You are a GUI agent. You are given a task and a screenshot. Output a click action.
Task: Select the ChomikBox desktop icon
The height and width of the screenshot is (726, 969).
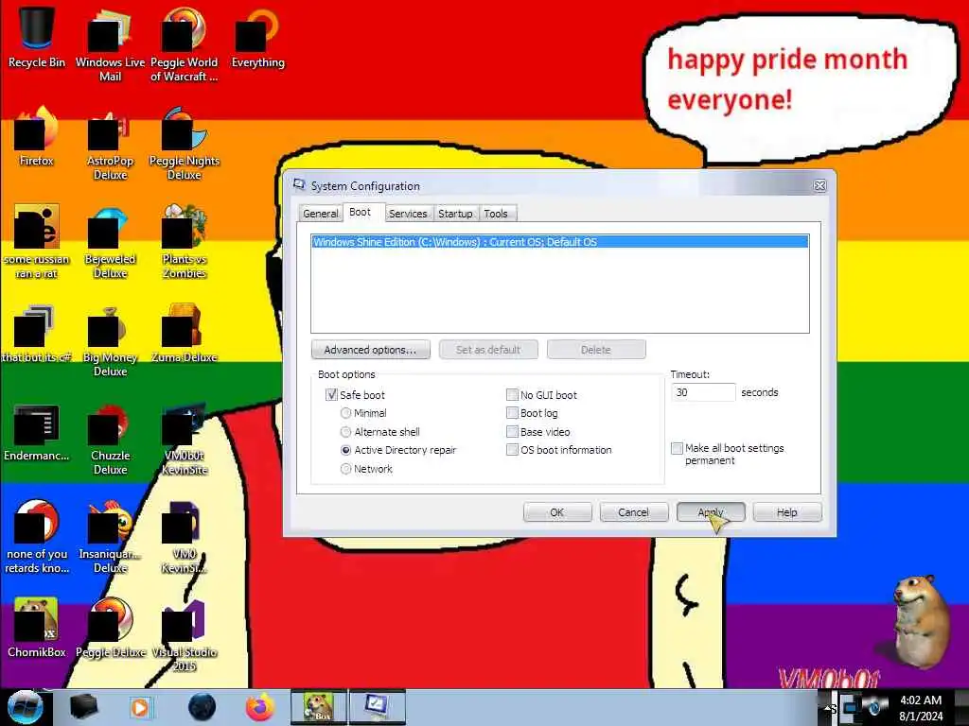click(x=37, y=628)
